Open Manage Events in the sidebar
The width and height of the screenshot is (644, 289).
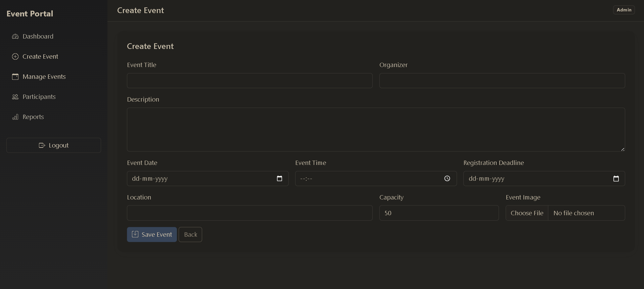tap(54, 77)
